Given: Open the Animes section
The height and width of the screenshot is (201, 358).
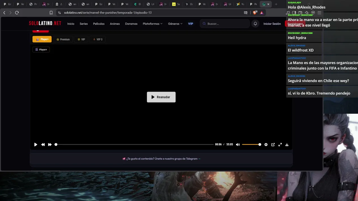Looking at the screenshot, I should coord(115,24).
